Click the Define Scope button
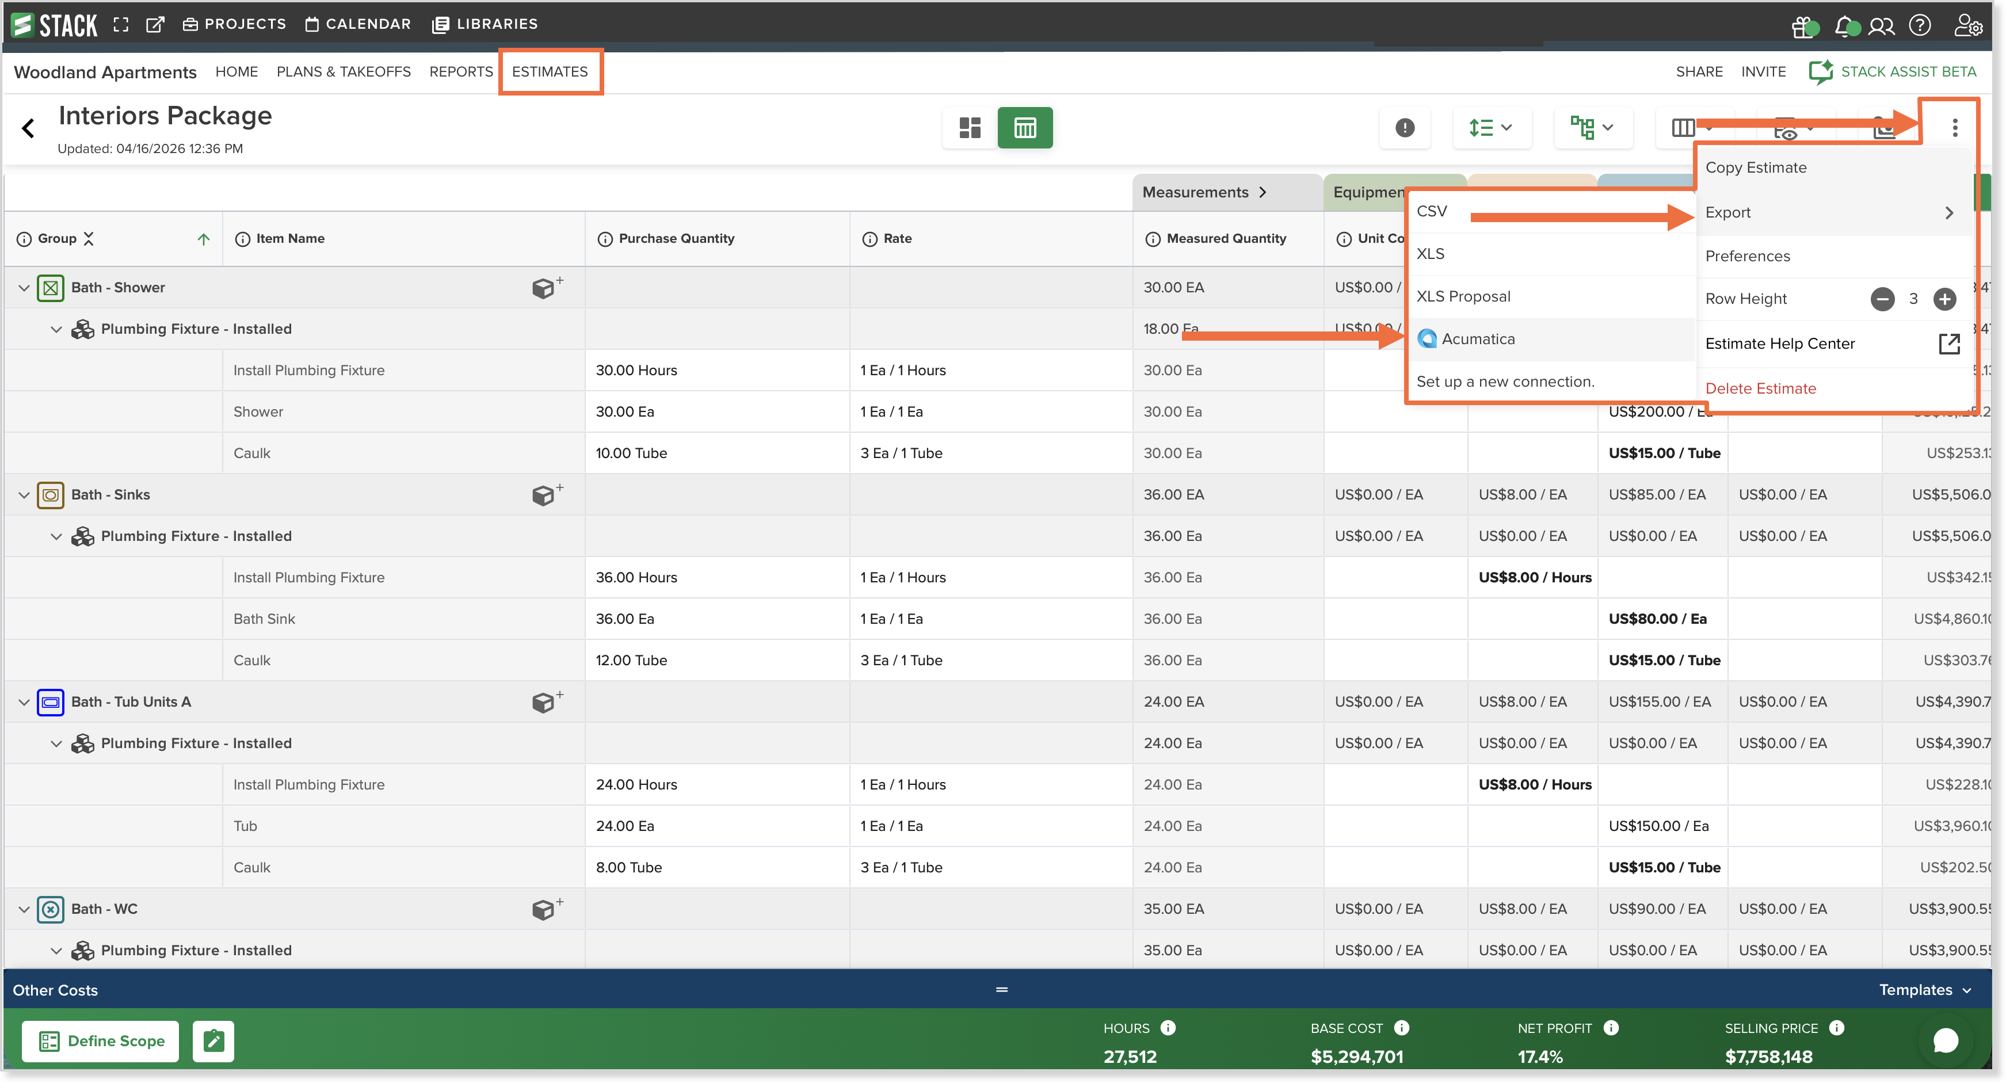 click(101, 1041)
